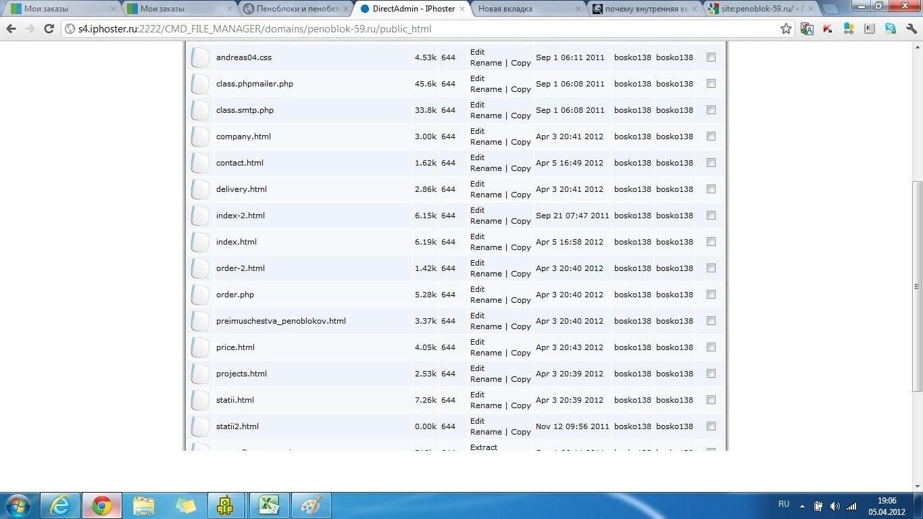Click the 7.26k size of statii.html

click(x=426, y=400)
